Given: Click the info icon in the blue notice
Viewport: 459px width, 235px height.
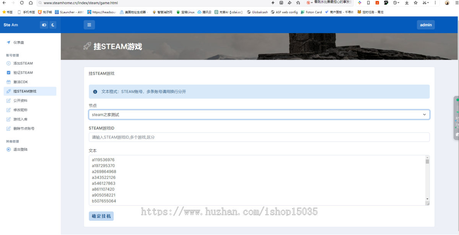Looking at the screenshot, I should click(x=95, y=92).
